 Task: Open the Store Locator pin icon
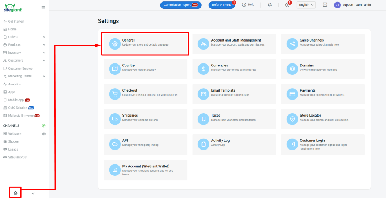(x=292, y=119)
